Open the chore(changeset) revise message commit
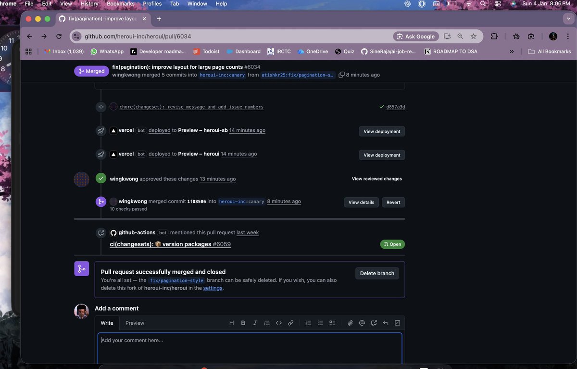Viewport: 577px width, 369px height. pos(191,107)
